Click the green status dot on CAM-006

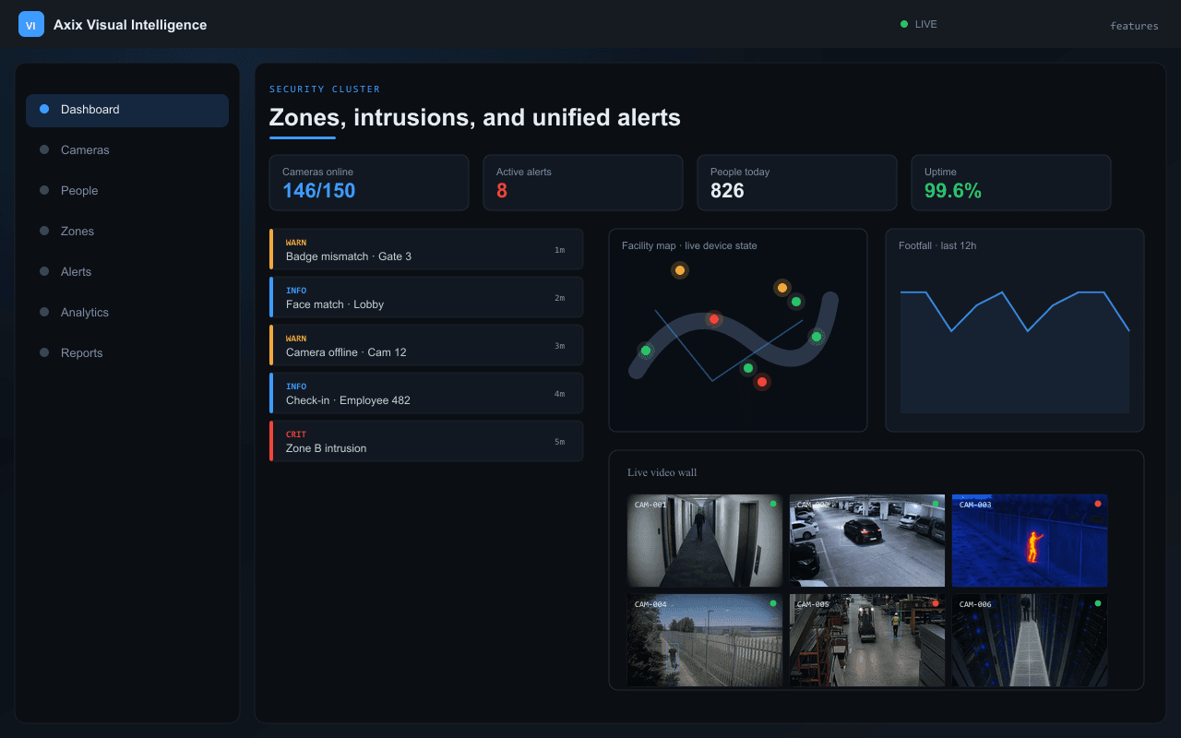[x=1098, y=603]
